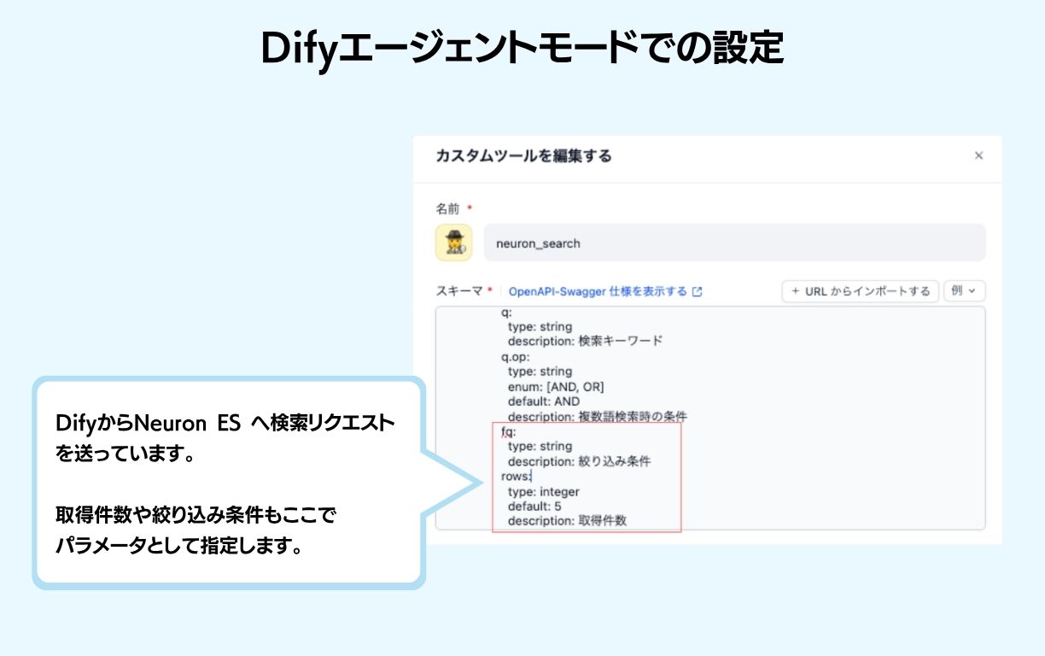The width and height of the screenshot is (1045, 656).
Task: Click the 'default: 5' line
Action: [534, 507]
